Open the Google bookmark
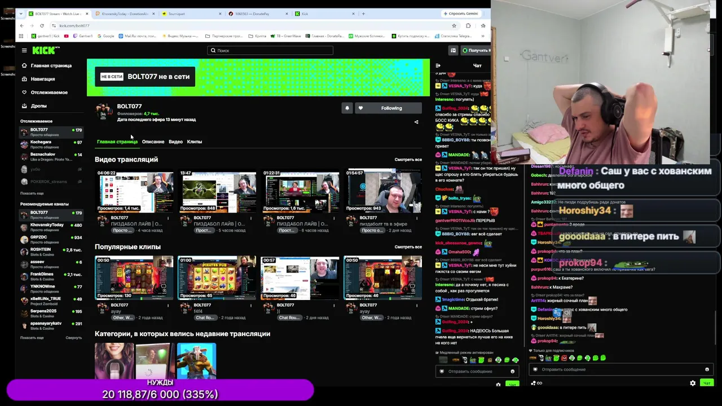 [106, 36]
